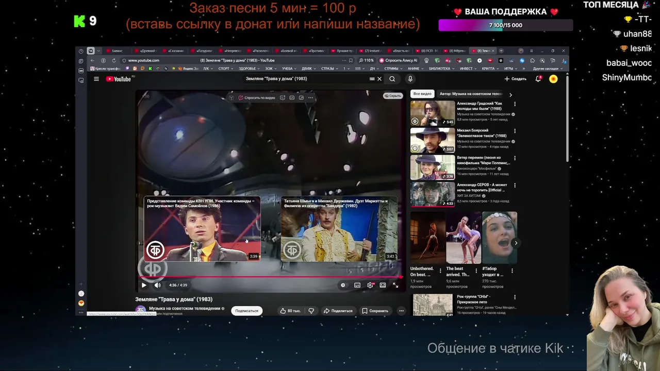Open overlay toolbar three-dot menu
Screen dimensions: 660x371
310,98
